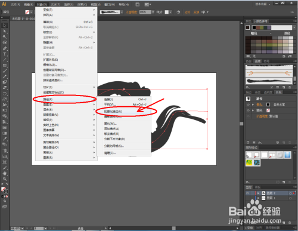Select the Pen tool
The image size is (298, 231).
pyautogui.click(x=5, y=48)
